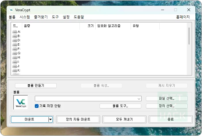The height and width of the screenshot is (136, 202).
Task: Select drive D: icon in list
Action: point(15,40)
